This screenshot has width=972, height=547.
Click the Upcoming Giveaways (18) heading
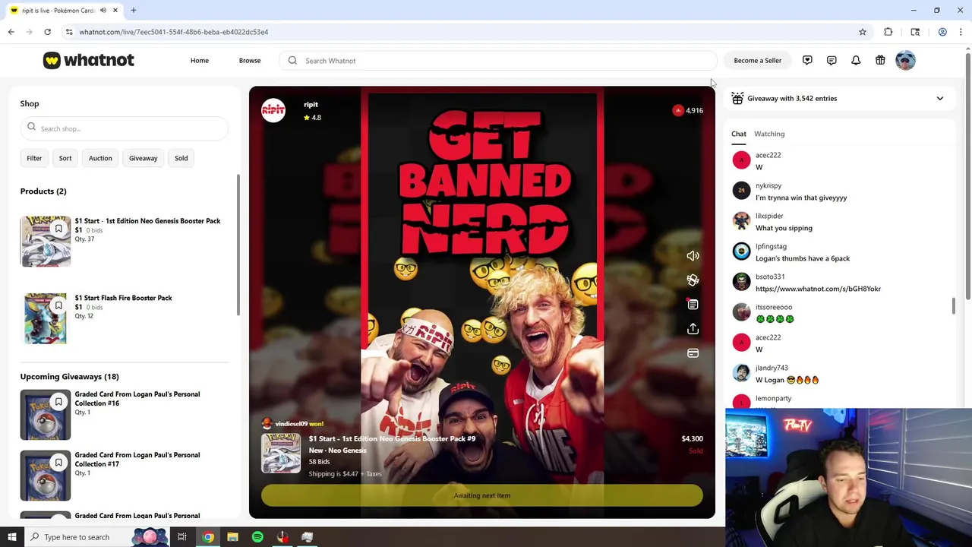click(70, 377)
